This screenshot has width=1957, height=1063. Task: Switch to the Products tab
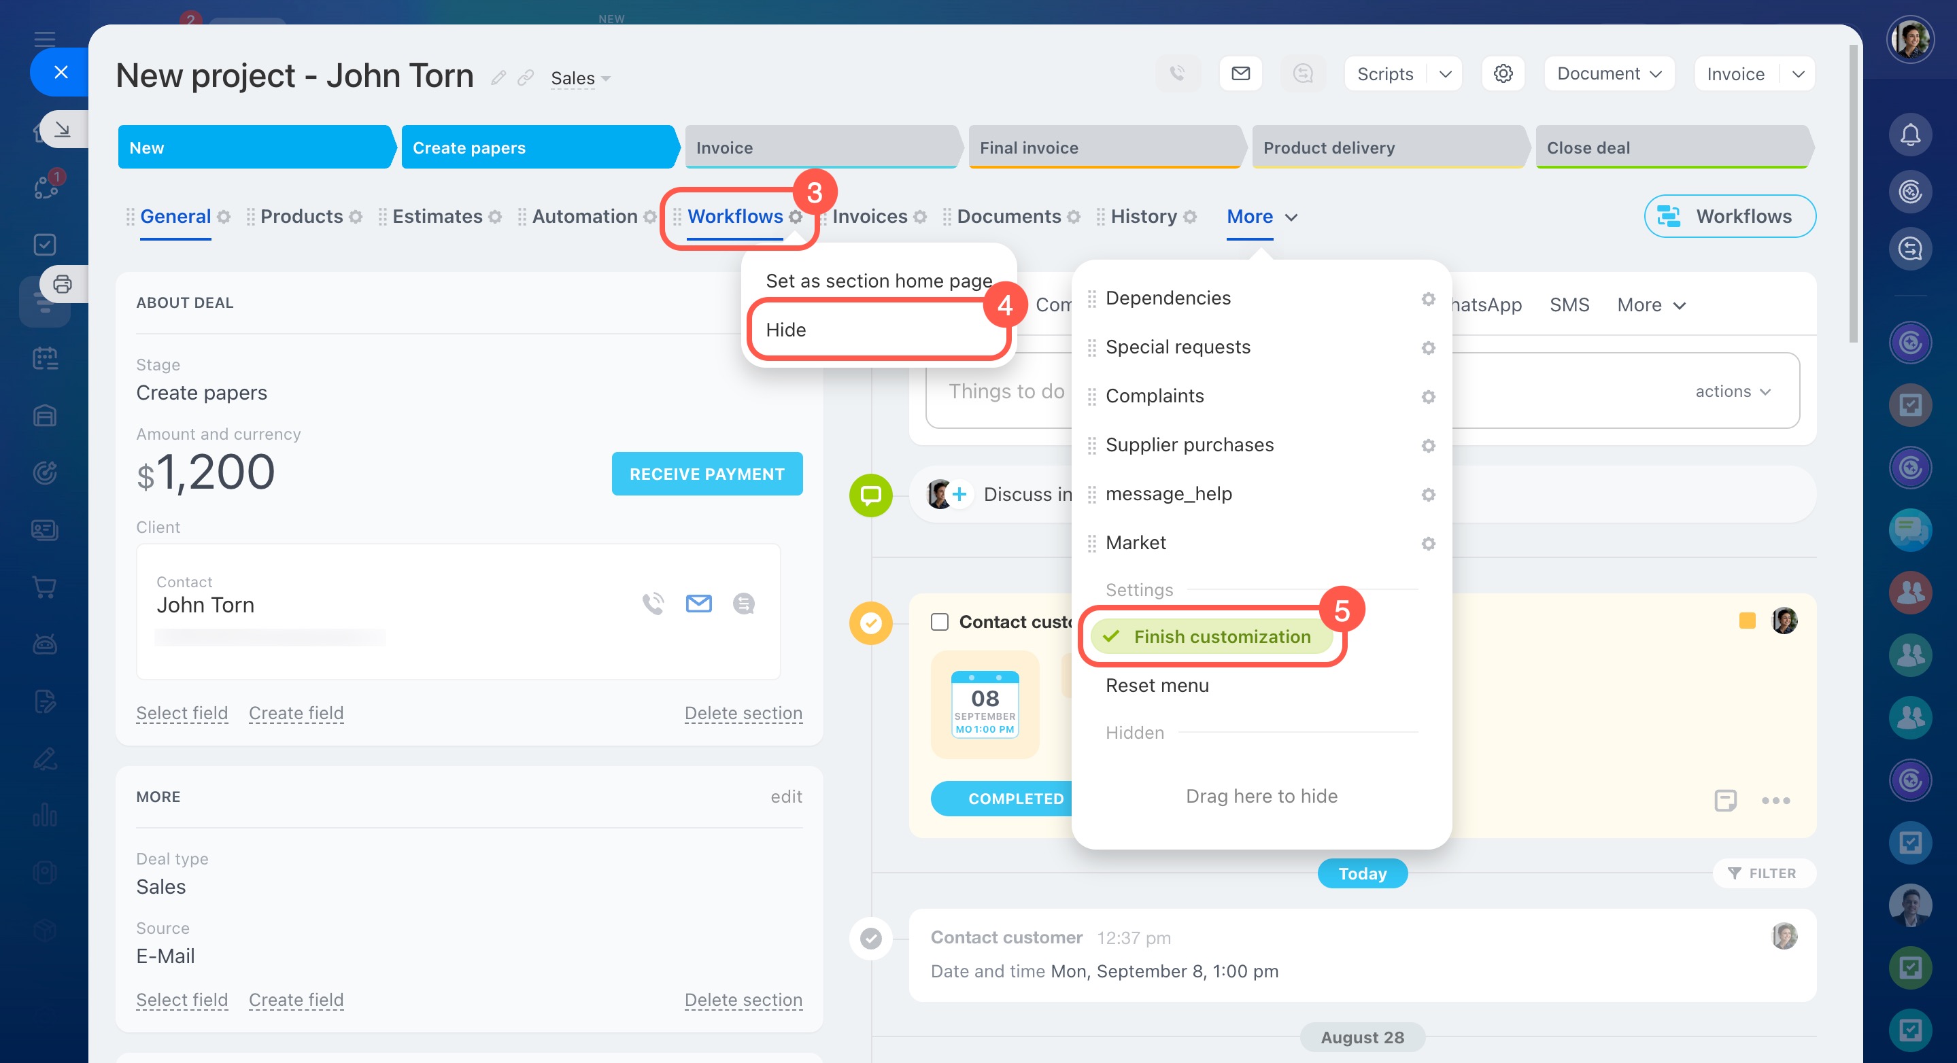click(302, 216)
